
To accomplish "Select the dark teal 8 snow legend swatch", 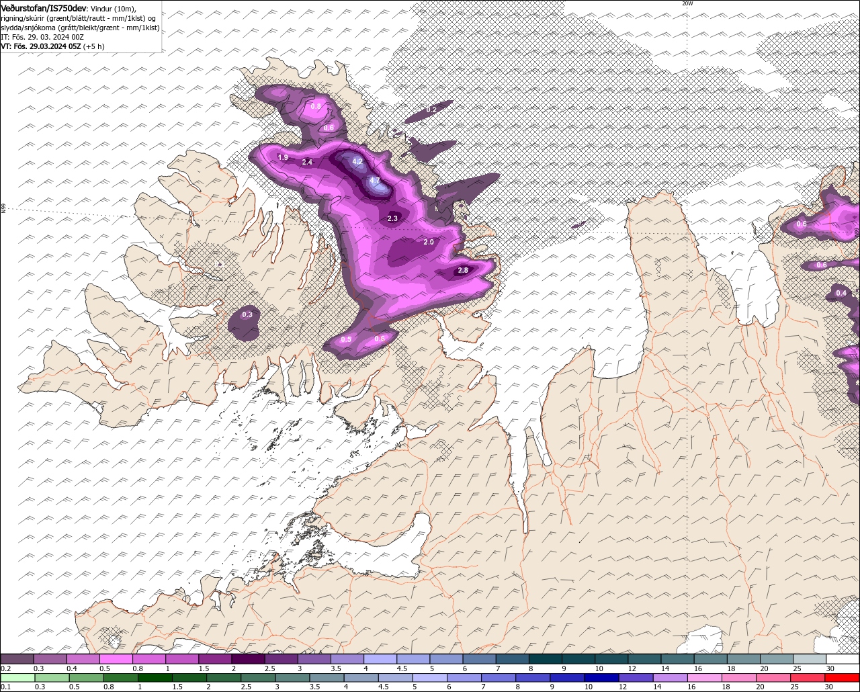I will (x=546, y=659).
